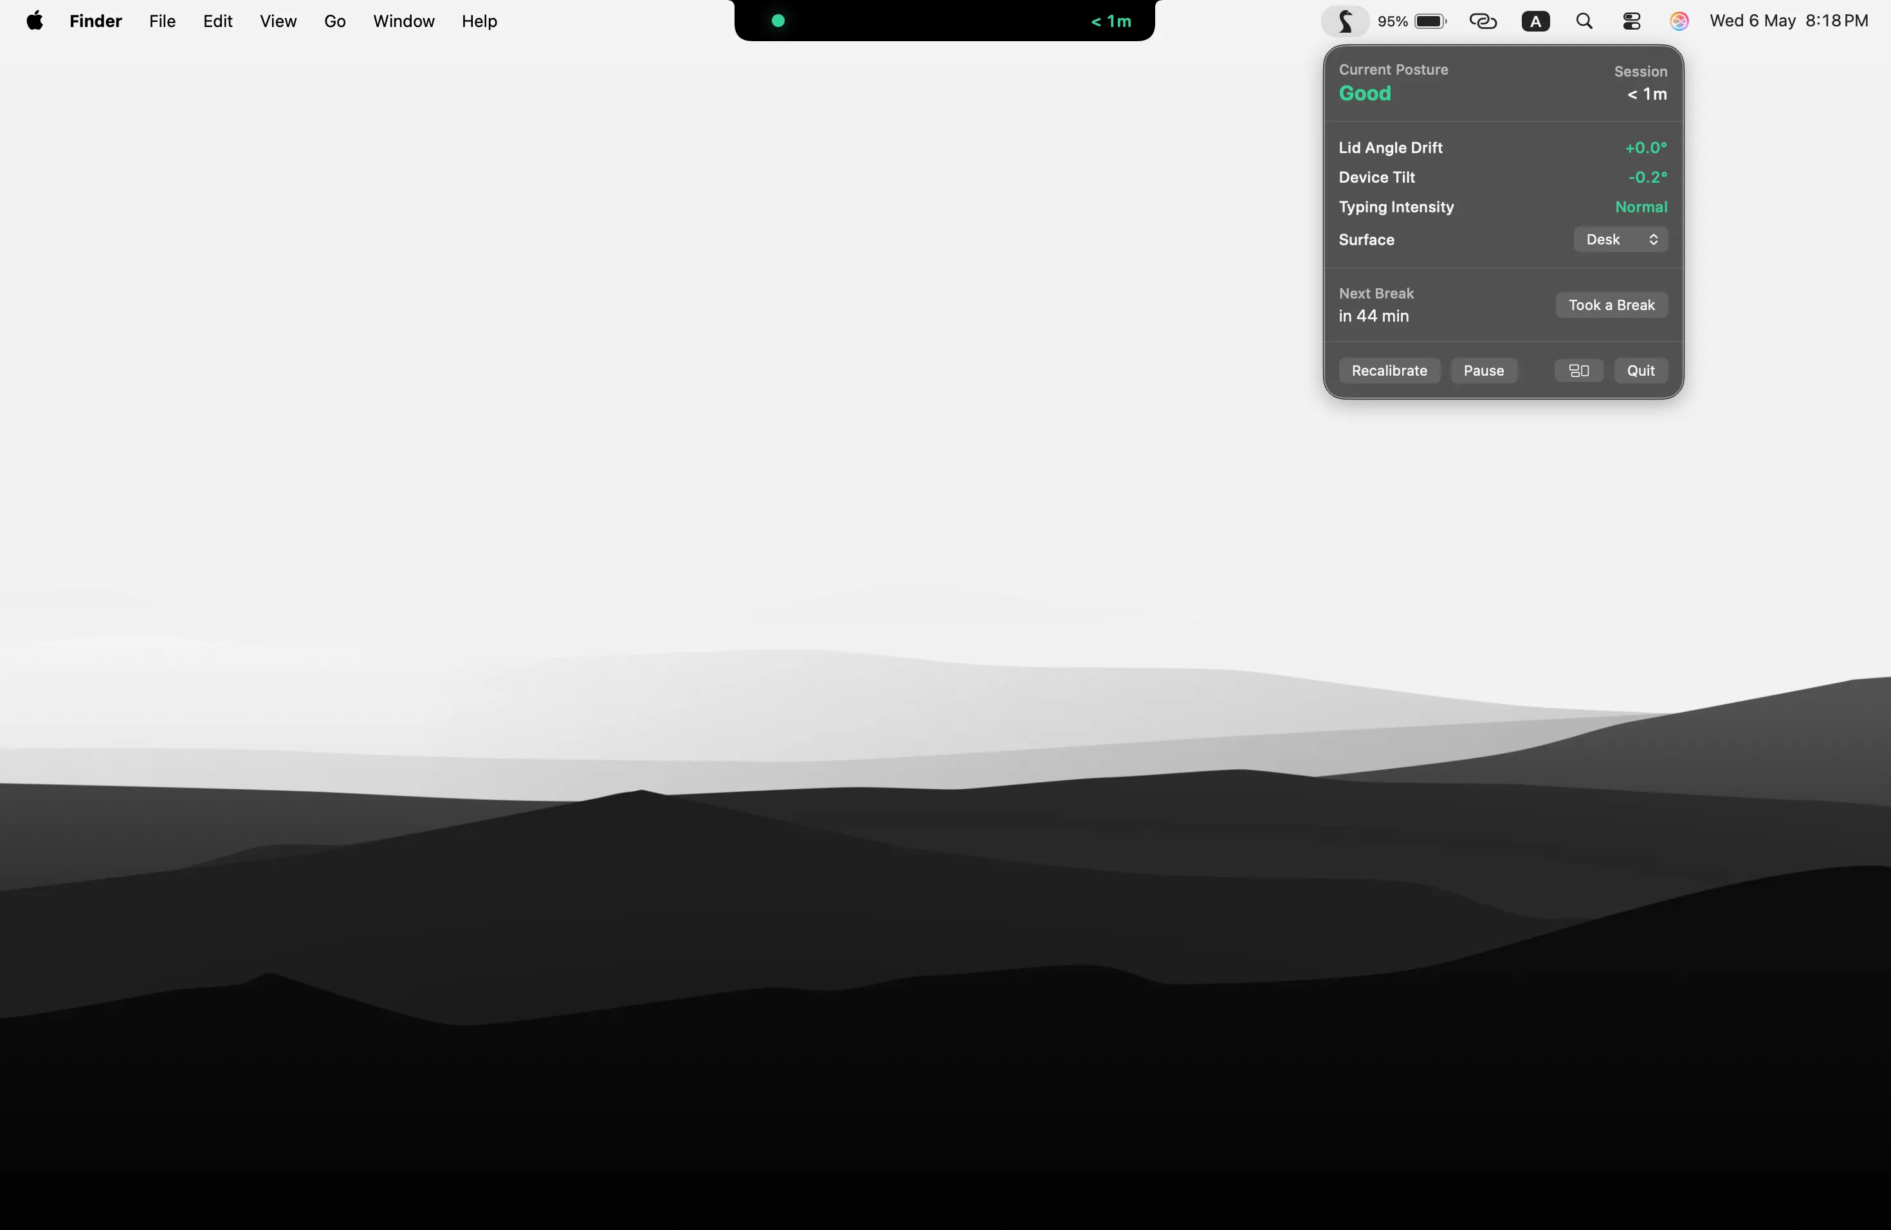Click the Device Tilt label
1891x1230 pixels.
(x=1376, y=177)
